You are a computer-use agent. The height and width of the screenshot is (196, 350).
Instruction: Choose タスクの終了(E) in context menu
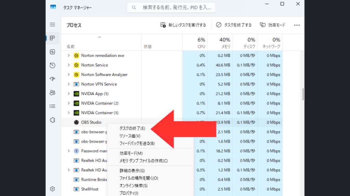[132, 128]
